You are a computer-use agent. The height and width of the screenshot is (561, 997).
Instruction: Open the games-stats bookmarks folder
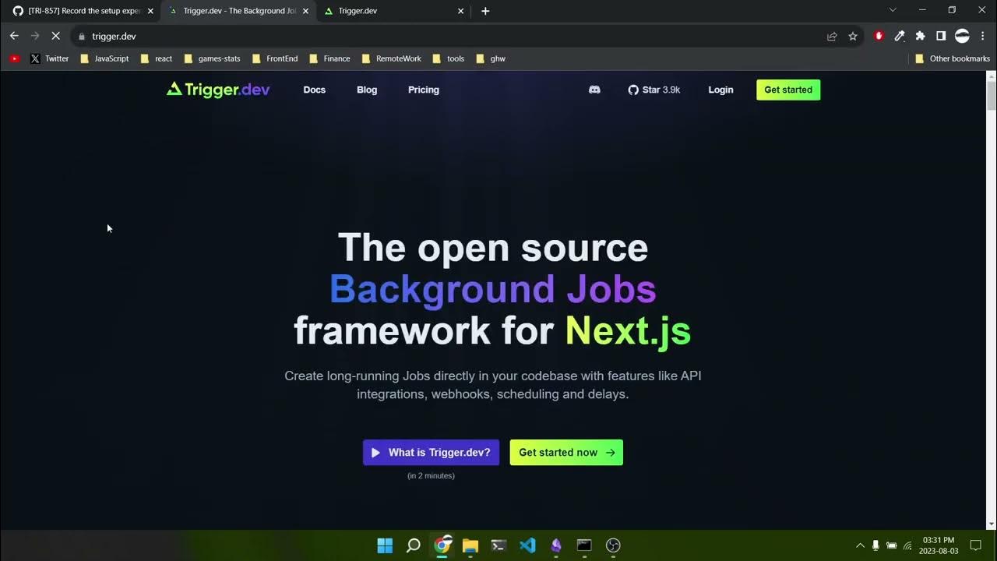212,58
